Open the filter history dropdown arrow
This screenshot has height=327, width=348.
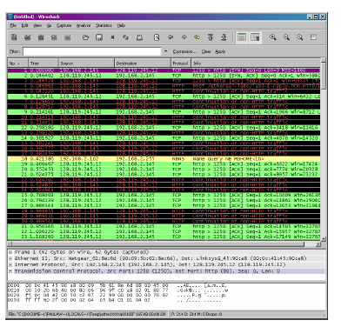[x=165, y=51]
